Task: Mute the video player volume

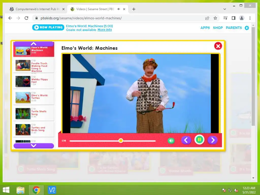Action: [171, 141]
